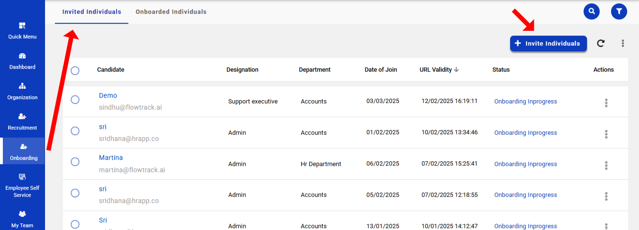
Task: Switch to Onboarded Individuals tab
Action: coord(171,12)
